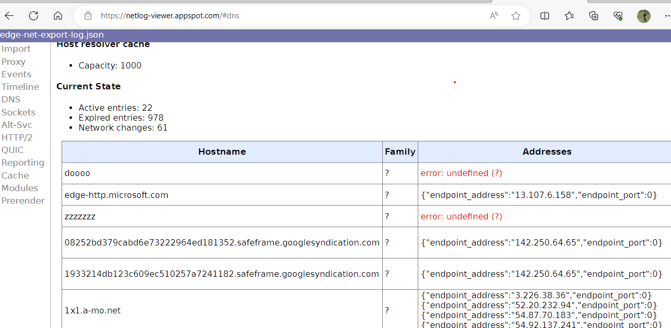Screen dimensions: 671x328
Task: Open the user profile avatar
Action: [643, 16]
